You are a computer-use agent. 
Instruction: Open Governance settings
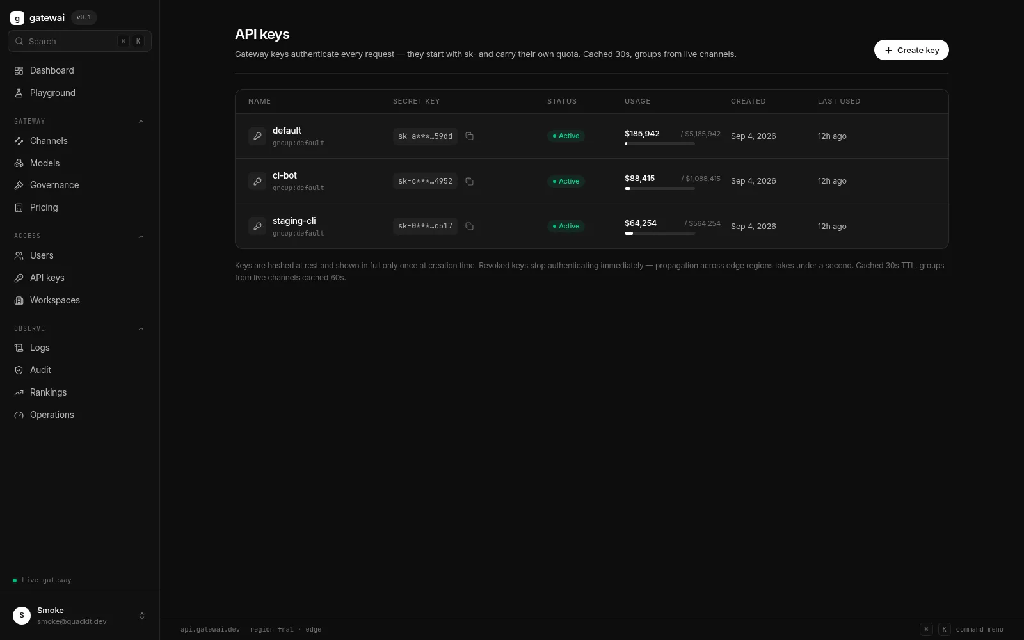[79, 185]
